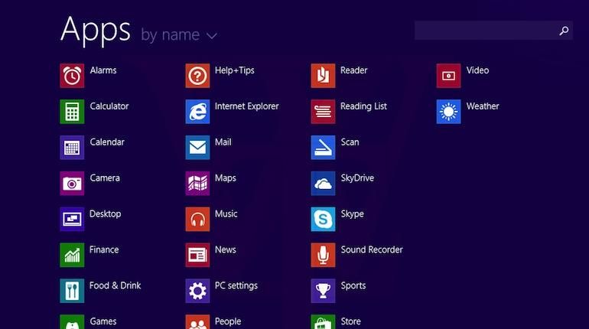Launch the Finance chart icon
589x329 pixels.
click(72, 255)
